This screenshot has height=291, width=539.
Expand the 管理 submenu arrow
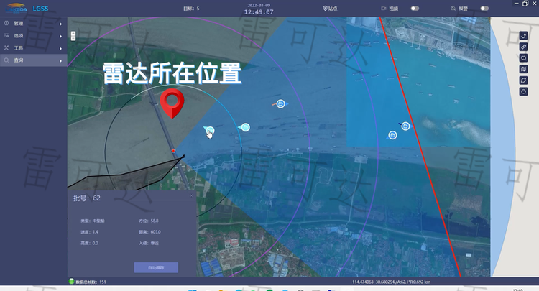(x=61, y=24)
